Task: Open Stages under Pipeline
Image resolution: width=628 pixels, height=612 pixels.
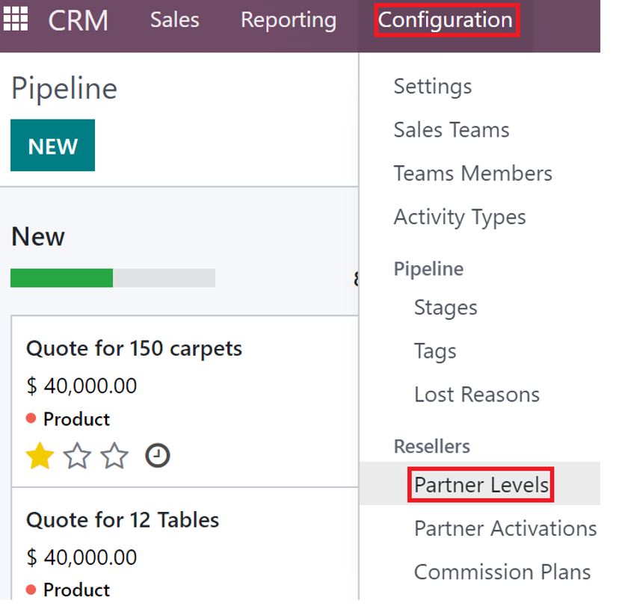Action: click(446, 308)
